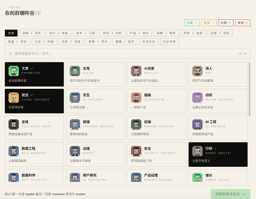Click the text 让虚构的空气也真实
The image size is (256, 199).
144,81
